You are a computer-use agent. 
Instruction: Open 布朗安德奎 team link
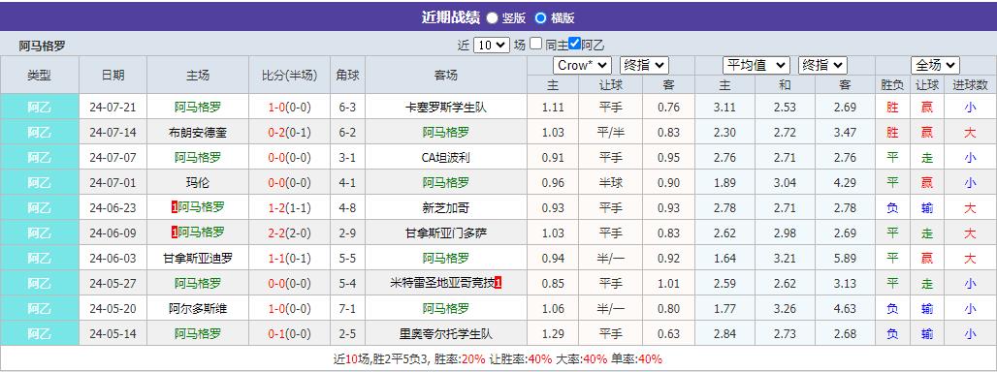pos(198,133)
